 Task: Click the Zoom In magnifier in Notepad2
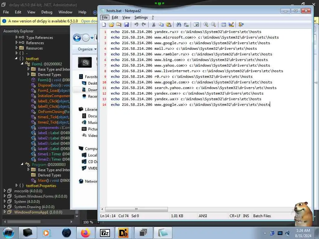pyautogui.click(x=206, y=25)
